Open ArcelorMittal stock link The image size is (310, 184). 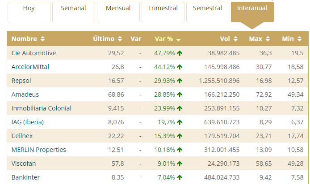coord(30,67)
